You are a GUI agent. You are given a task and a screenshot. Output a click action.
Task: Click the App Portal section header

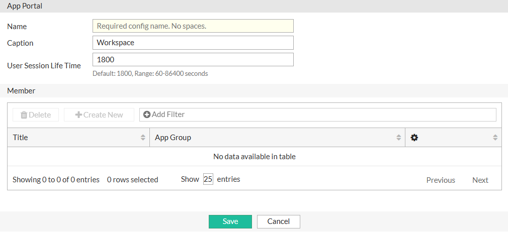[25, 6]
